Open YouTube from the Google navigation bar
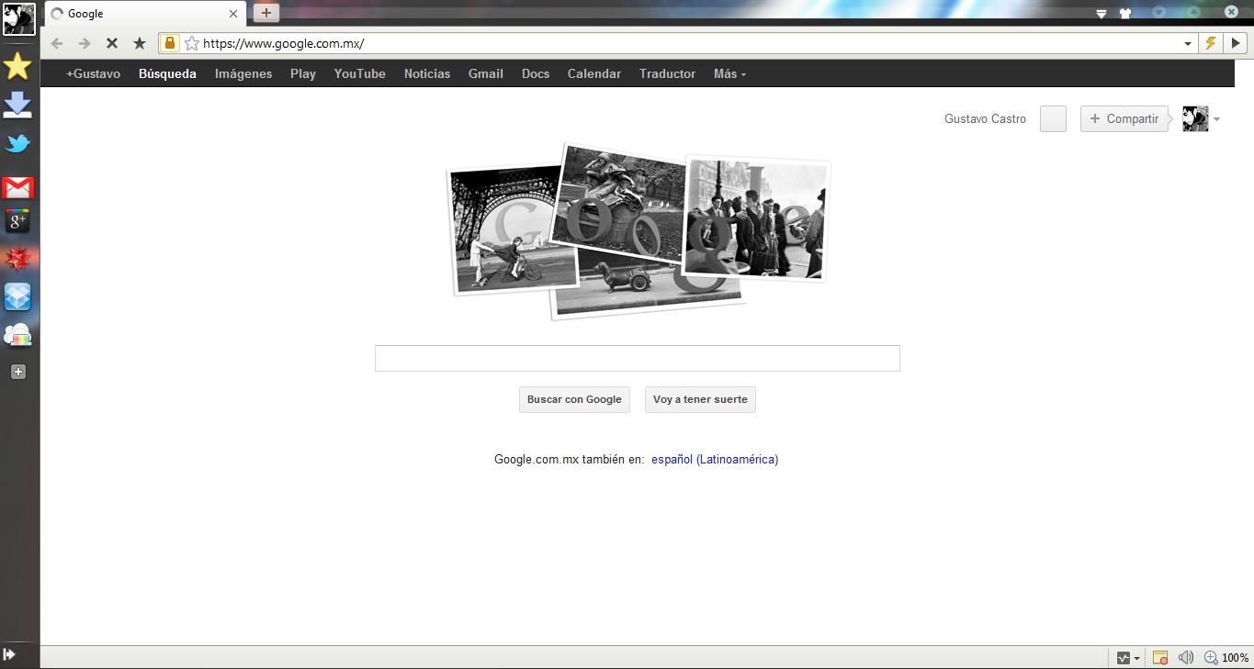Image resolution: width=1254 pixels, height=669 pixels. point(359,73)
